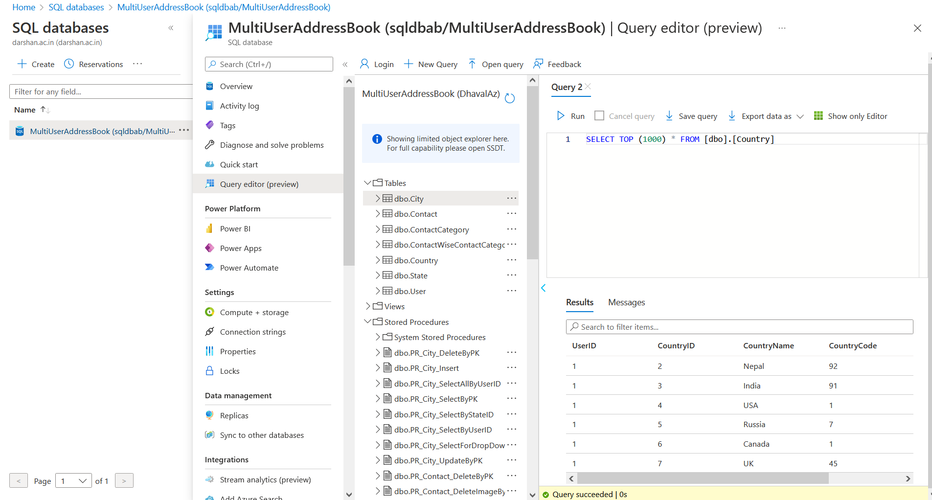Viewport: 932px width, 500px height.
Task: Select the Results tab
Action: (580, 302)
